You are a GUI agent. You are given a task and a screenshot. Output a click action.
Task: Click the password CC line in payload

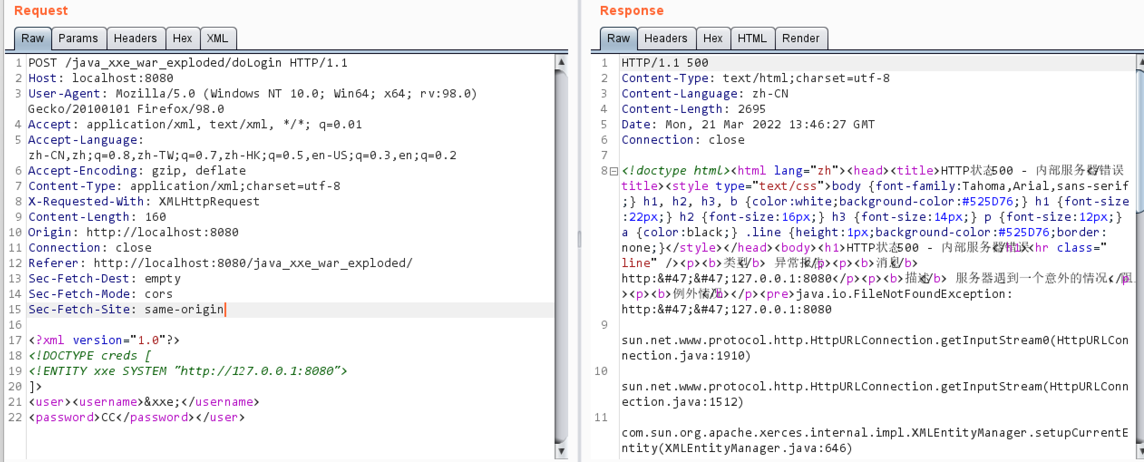(x=137, y=417)
